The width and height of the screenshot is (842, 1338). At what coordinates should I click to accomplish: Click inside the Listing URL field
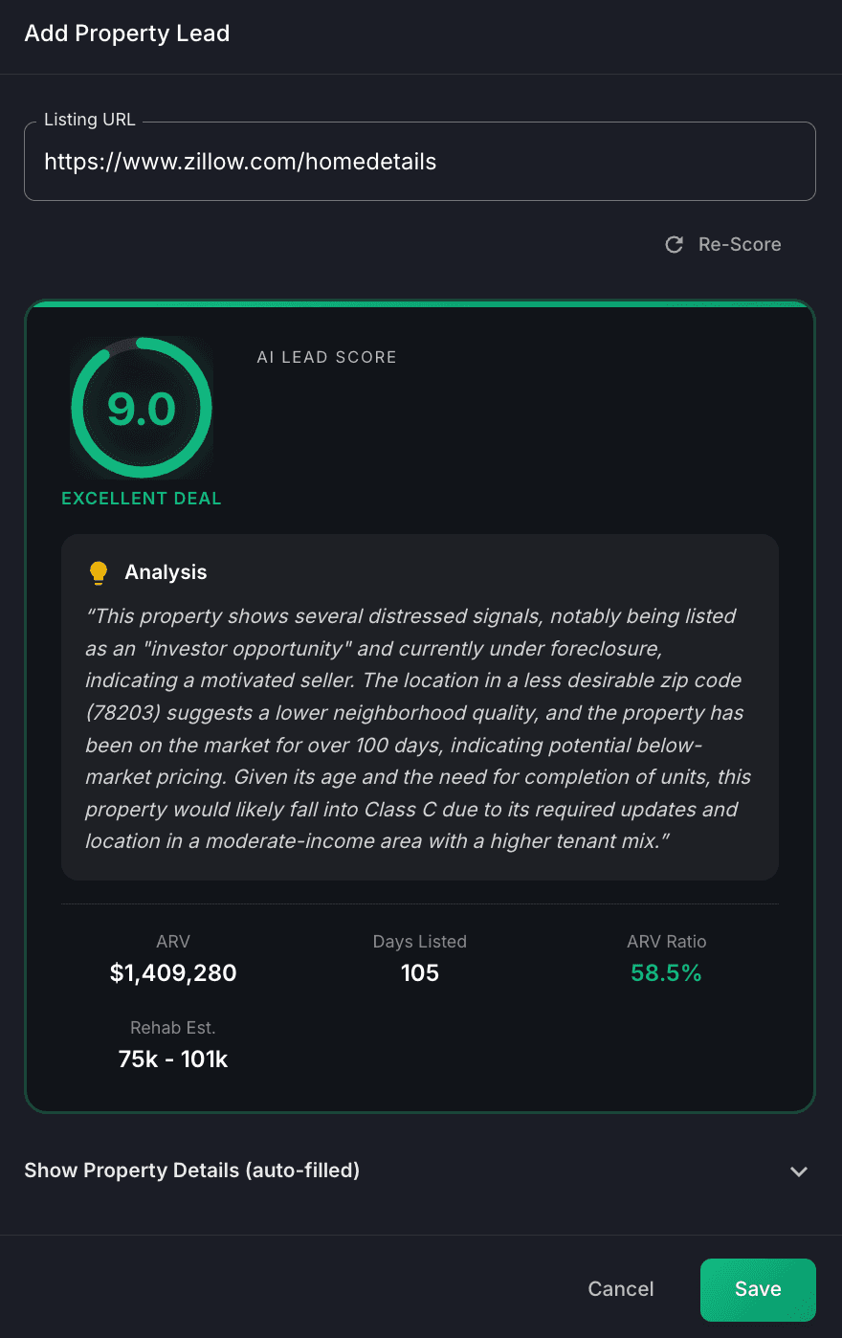[419, 161]
